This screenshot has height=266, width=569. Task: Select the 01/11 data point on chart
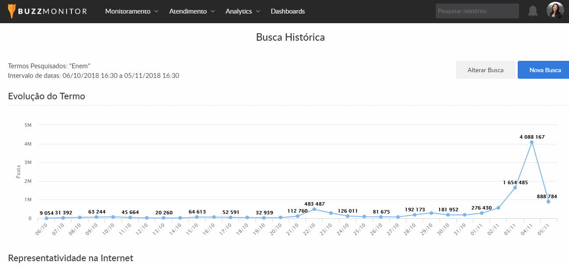click(x=481, y=213)
